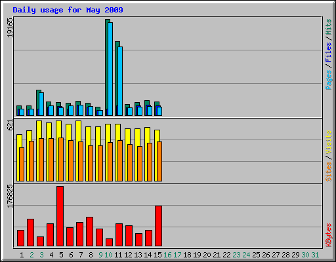Click the green day 31 axis label
This screenshot has width=336, height=262.
point(315,255)
